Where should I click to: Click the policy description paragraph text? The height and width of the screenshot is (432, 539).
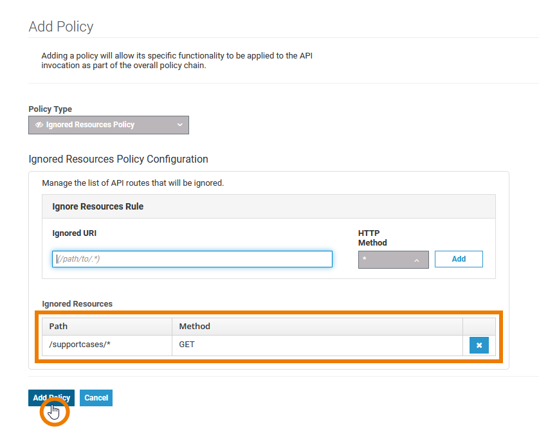[177, 60]
